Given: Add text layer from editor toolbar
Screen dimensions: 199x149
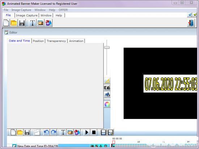Looking at the screenshot, I should [63, 132].
